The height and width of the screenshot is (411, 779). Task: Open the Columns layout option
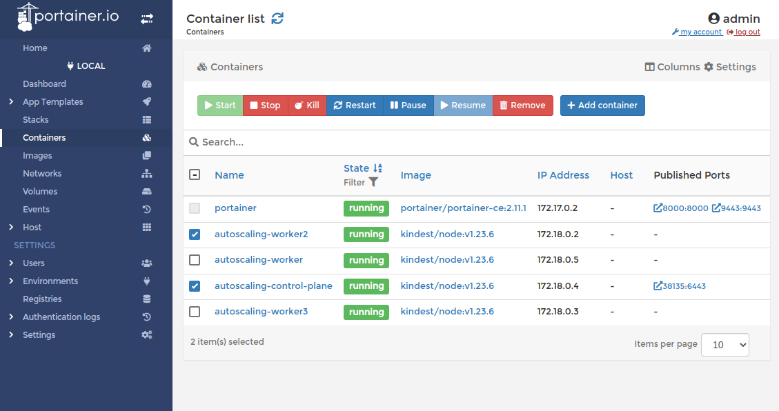click(672, 67)
